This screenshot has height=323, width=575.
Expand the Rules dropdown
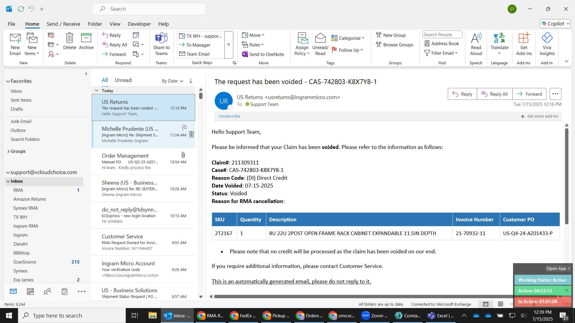click(x=253, y=45)
